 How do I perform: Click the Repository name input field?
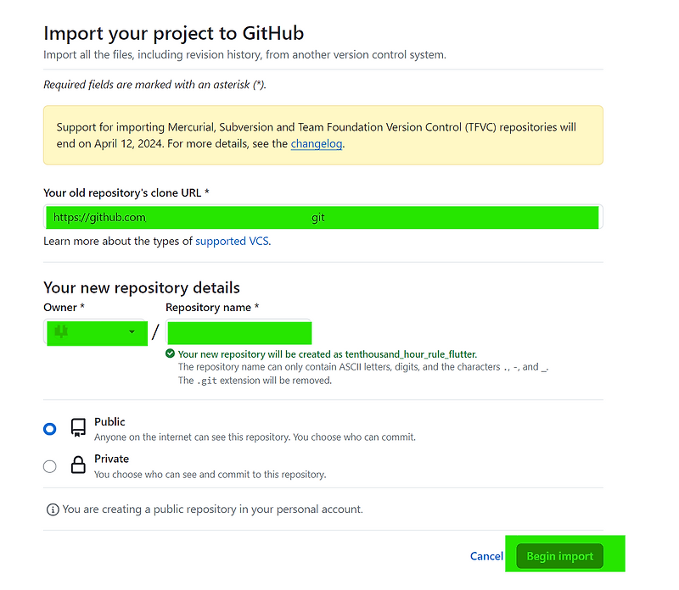coord(238,332)
